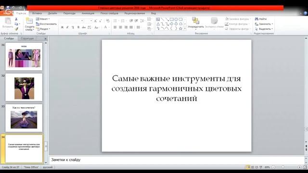The height and width of the screenshot is (173, 308).
Task: Clear all formatting icon
Action: tap(108, 21)
